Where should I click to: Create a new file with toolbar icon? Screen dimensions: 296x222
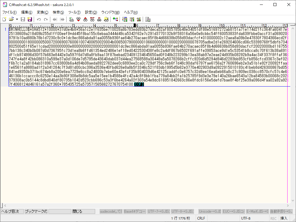click(x=4, y=19)
